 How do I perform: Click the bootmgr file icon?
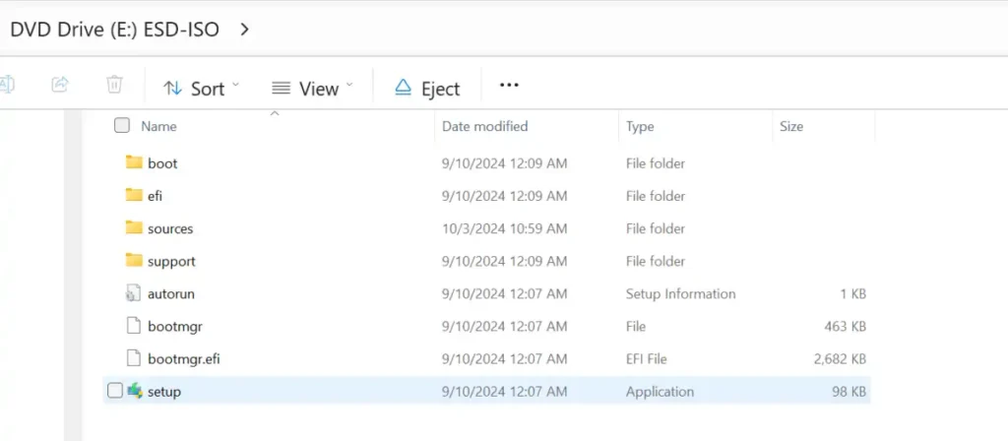click(x=133, y=326)
